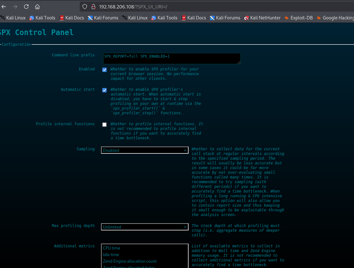Viewport: 354px width, 268px height.
Task: Disable the Automatic start checkbox
Action: (x=104, y=90)
